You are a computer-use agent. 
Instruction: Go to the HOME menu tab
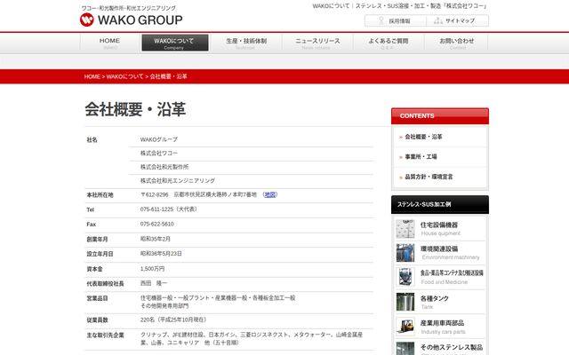[109, 43]
